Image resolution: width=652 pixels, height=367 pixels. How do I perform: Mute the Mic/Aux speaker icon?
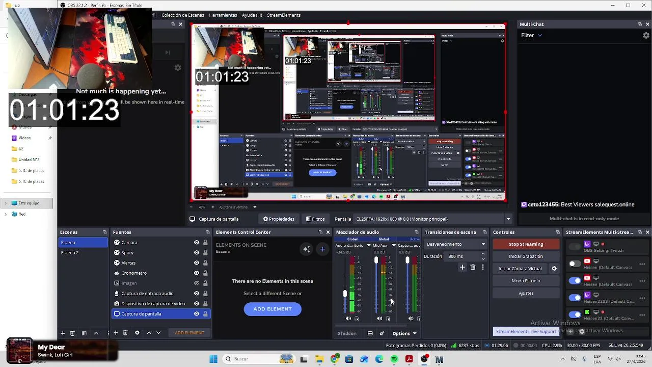click(379, 319)
